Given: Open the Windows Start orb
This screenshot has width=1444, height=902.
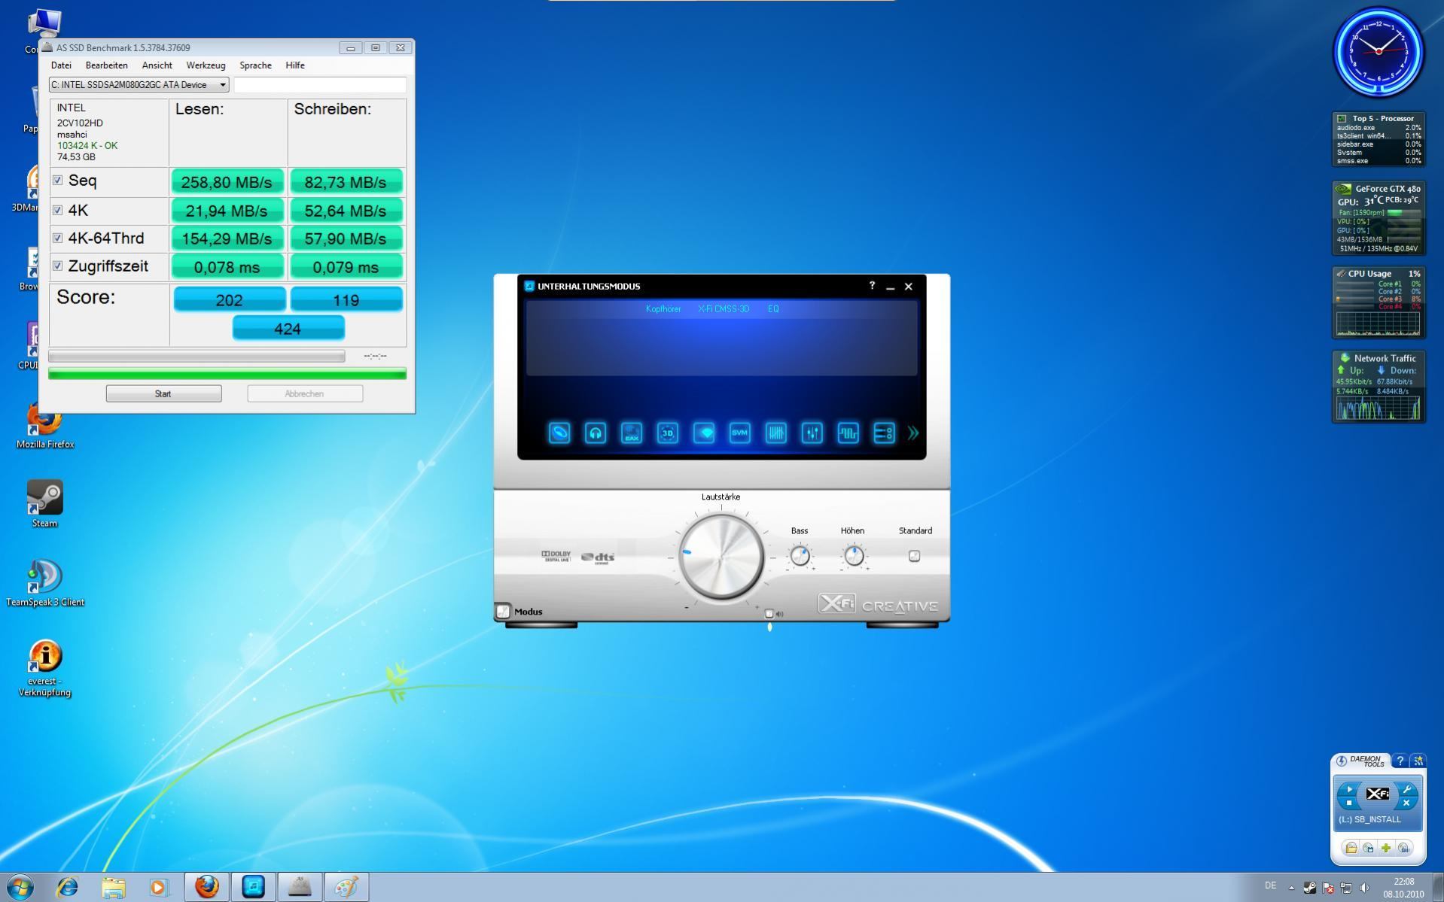Looking at the screenshot, I should [x=20, y=887].
